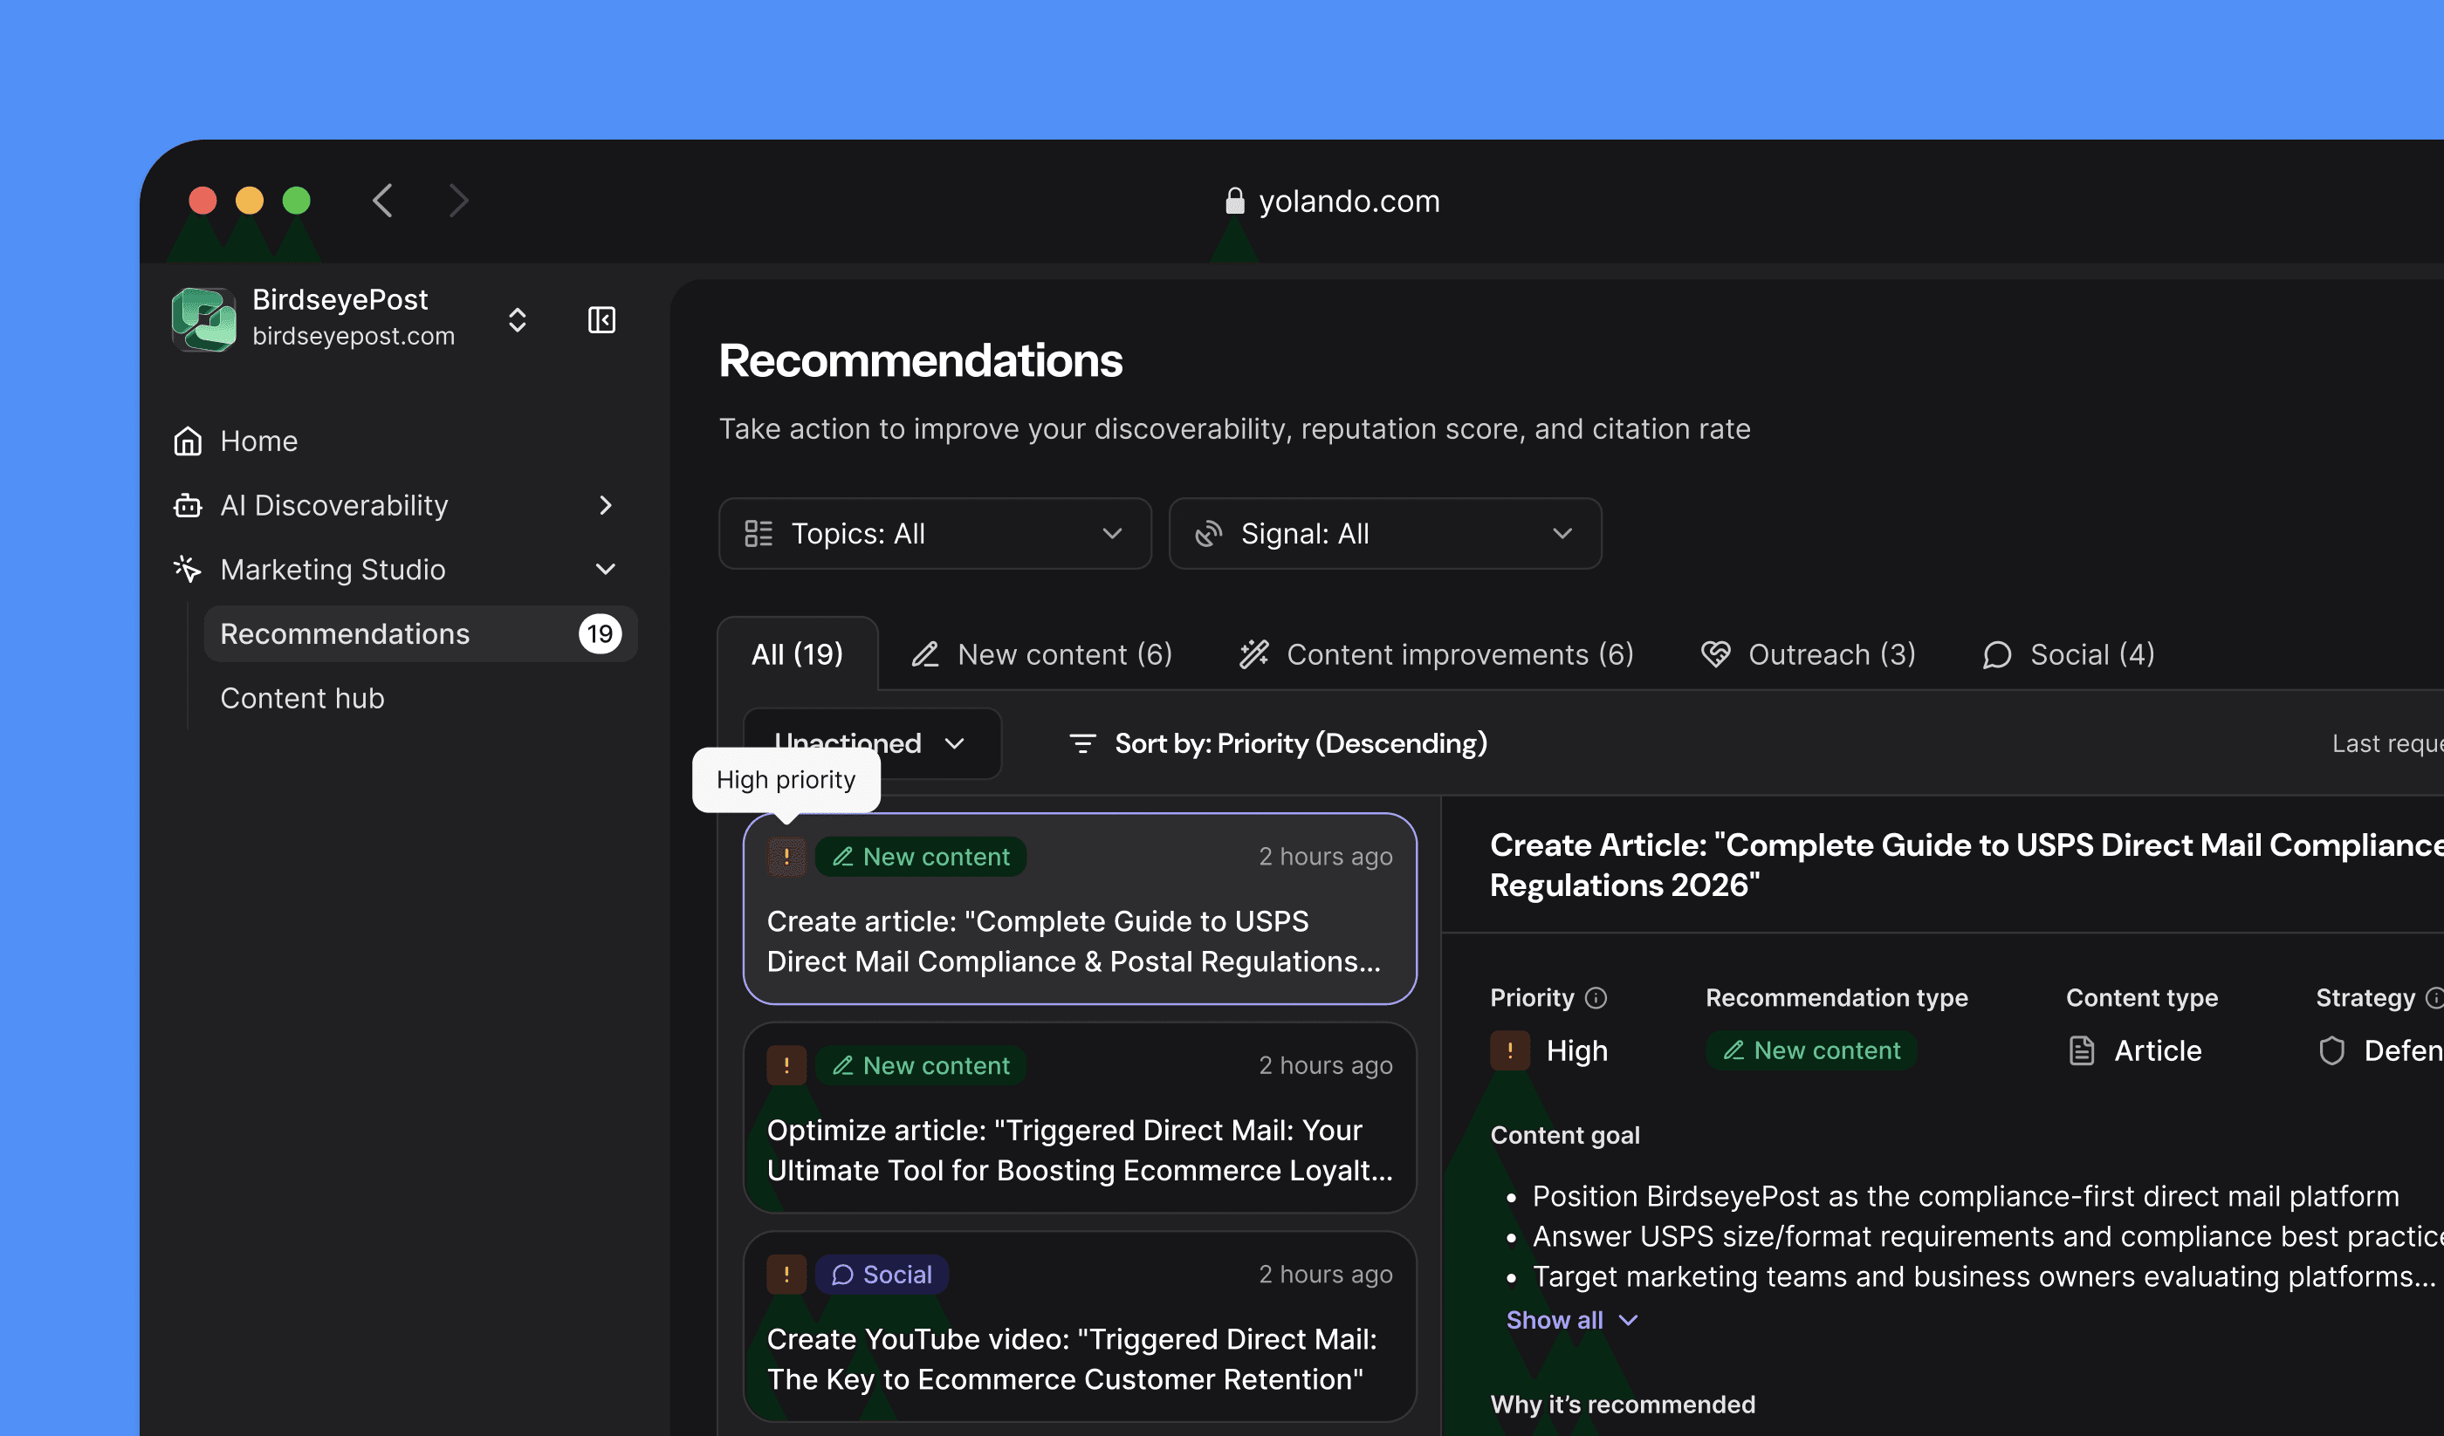Image resolution: width=2444 pixels, height=1436 pixels.
Task: Collapse the Marketing Studio section
Action: (x=605, y=569)
